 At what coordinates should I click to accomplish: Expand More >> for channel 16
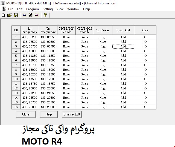click(x=145, y=107)
